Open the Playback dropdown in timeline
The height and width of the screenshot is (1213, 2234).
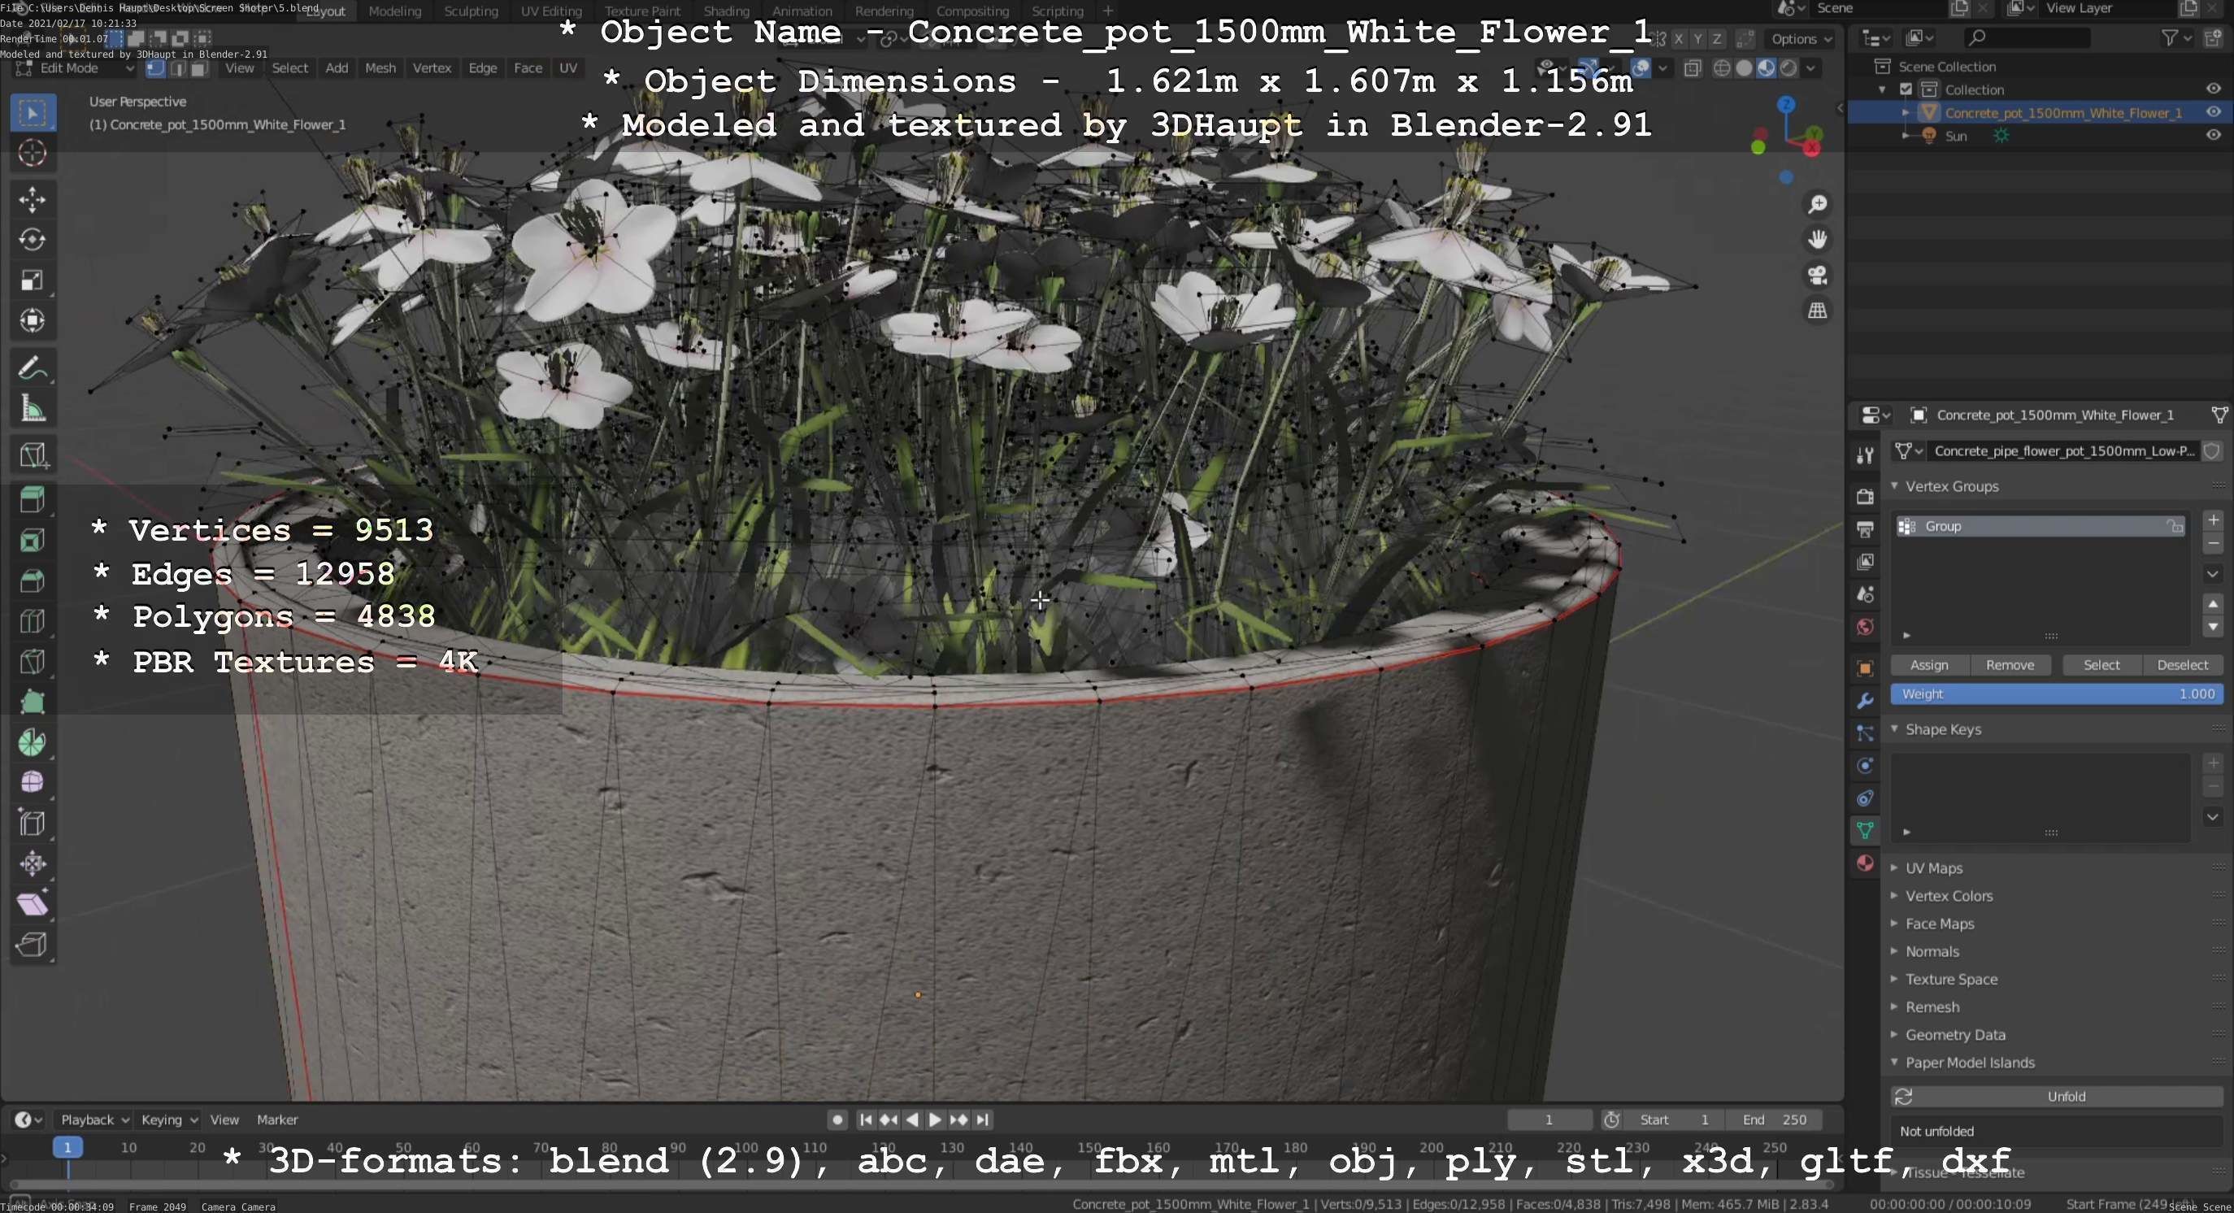click(x=93, y=1120)
